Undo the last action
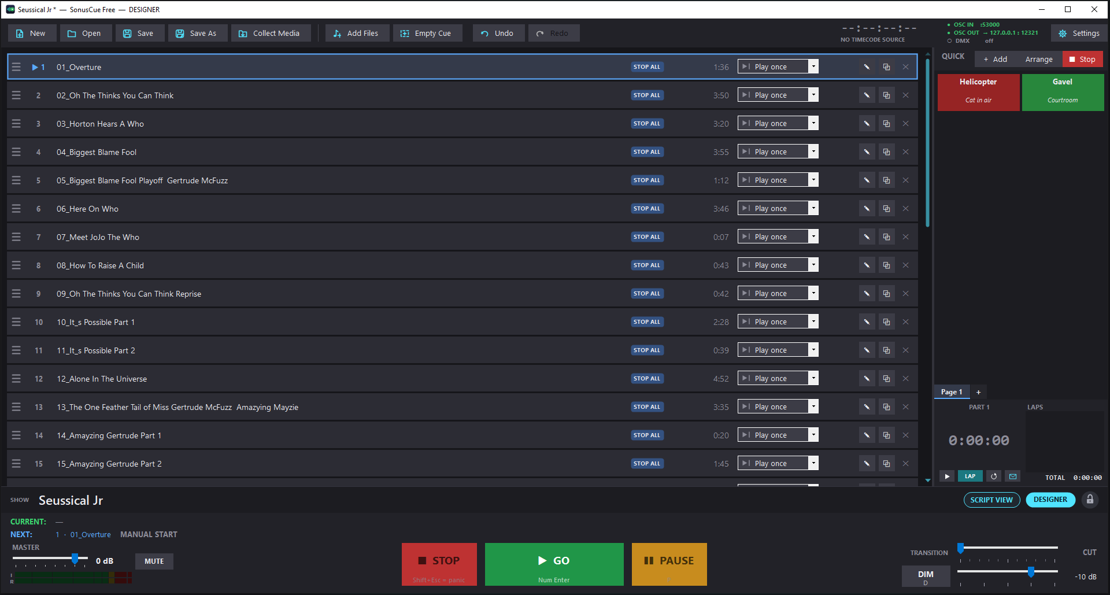Screen dimensions: 1110x595 tap(498, 34)
